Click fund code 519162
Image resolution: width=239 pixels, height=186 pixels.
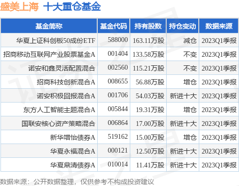[118, 137]
